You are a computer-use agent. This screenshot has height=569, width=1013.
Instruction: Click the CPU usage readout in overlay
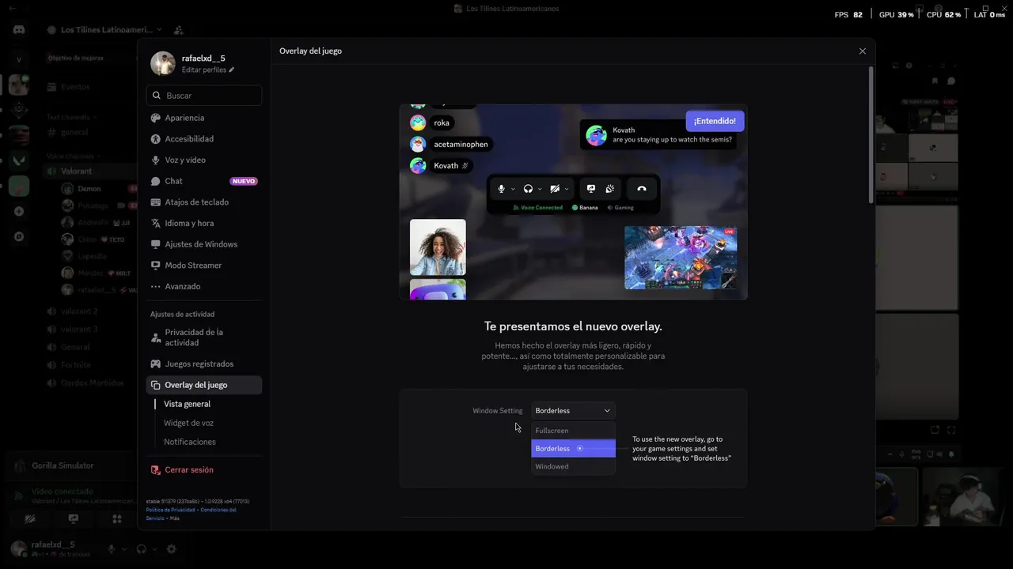tap(946, 14)
